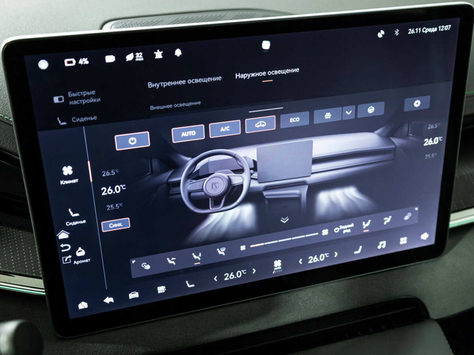
Task: Toggle air recirculation car button
Action: [260, 124]
